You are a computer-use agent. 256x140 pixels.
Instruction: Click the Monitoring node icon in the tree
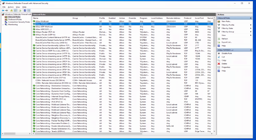point(6,25)
